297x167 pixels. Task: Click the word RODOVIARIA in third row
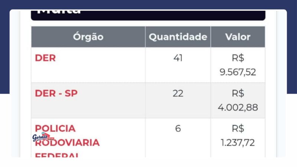point(67,143)
